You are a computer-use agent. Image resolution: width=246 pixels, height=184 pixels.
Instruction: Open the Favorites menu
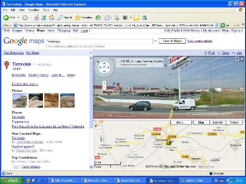point(34,10)
